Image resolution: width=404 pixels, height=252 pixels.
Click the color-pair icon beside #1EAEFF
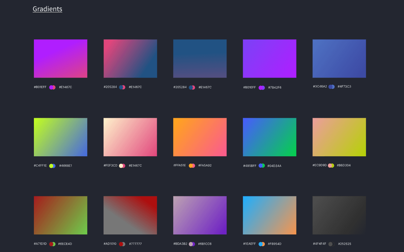tap(262, 244)
